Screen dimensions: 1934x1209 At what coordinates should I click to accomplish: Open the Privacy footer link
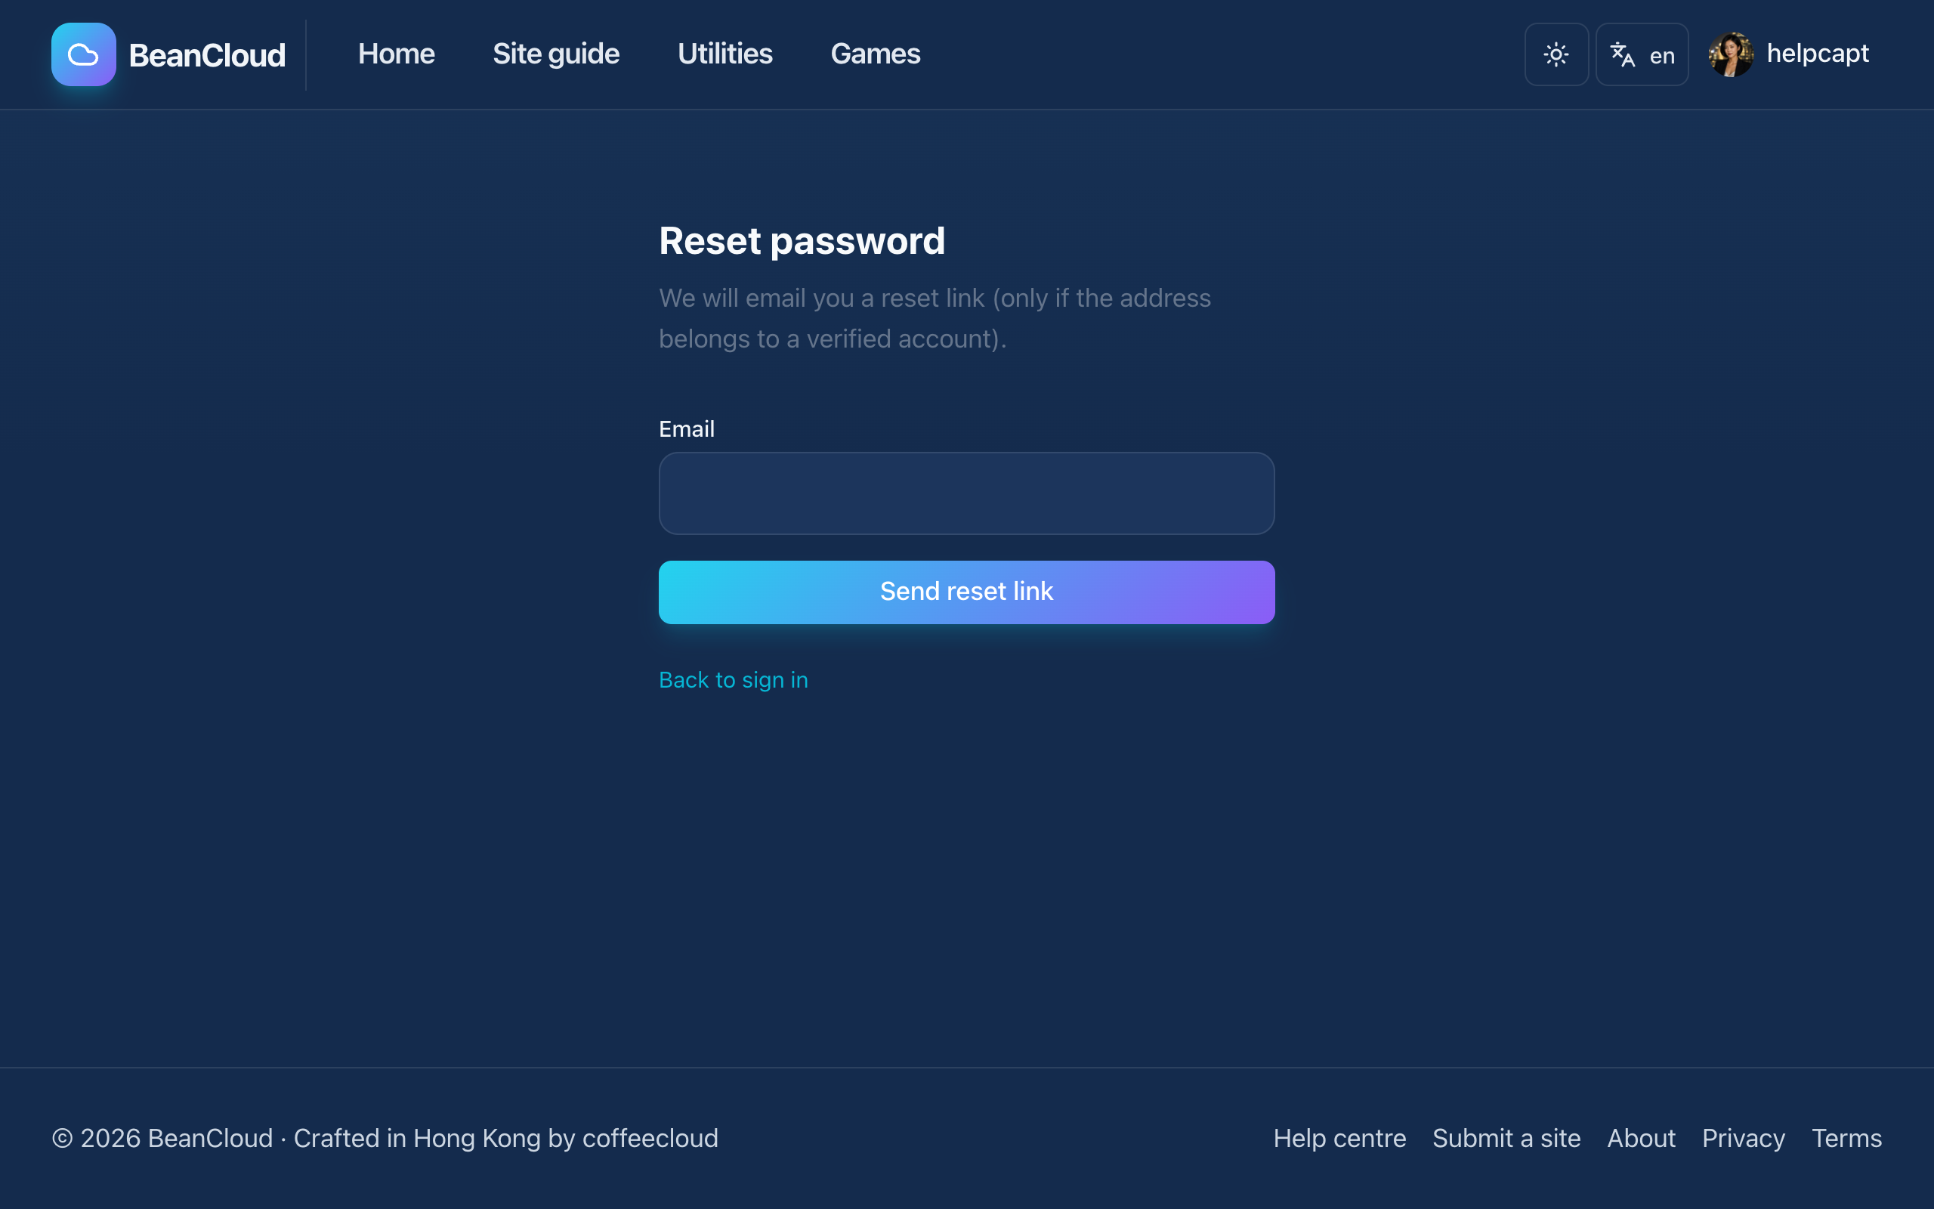[1743, 1138]
